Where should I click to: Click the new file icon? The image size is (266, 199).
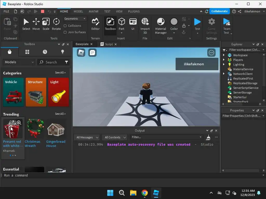click(15, 11)
